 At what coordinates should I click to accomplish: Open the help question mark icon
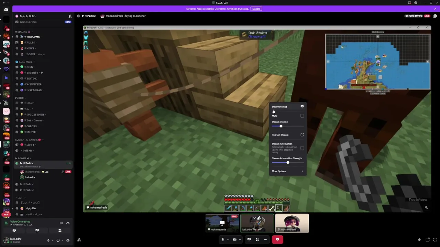[x=416, y=3]
